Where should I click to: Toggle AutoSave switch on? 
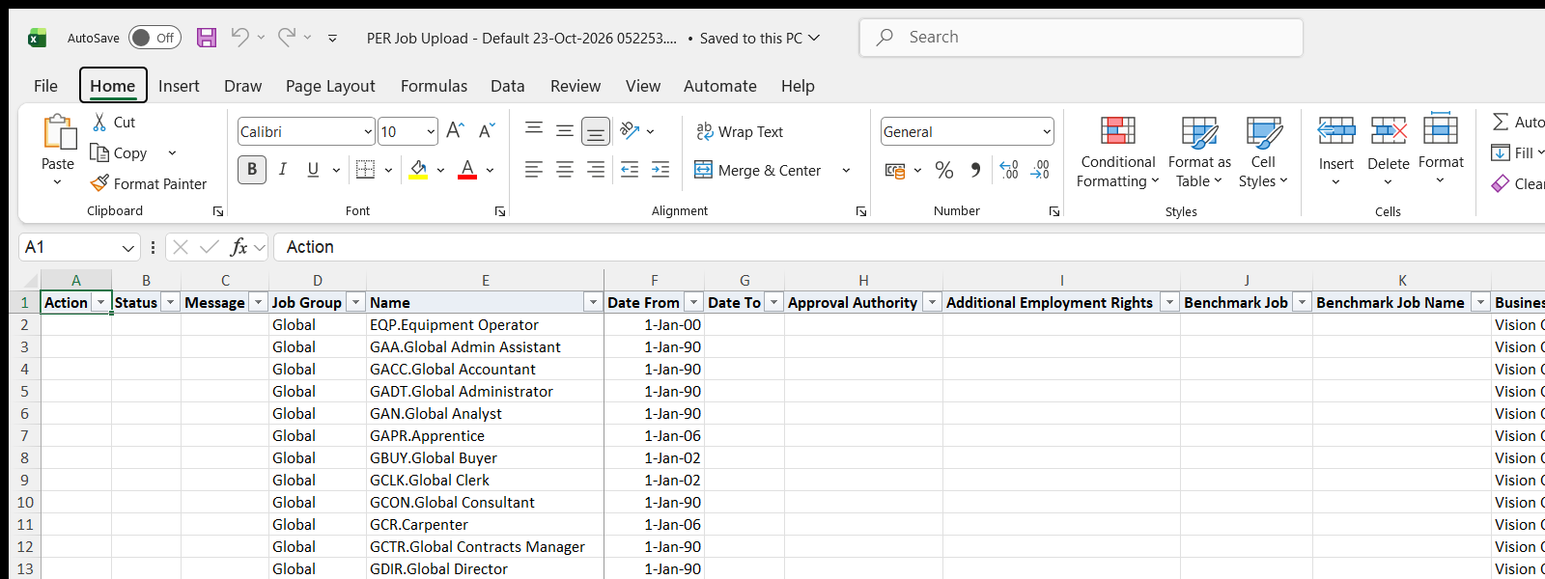click(154, 38)
